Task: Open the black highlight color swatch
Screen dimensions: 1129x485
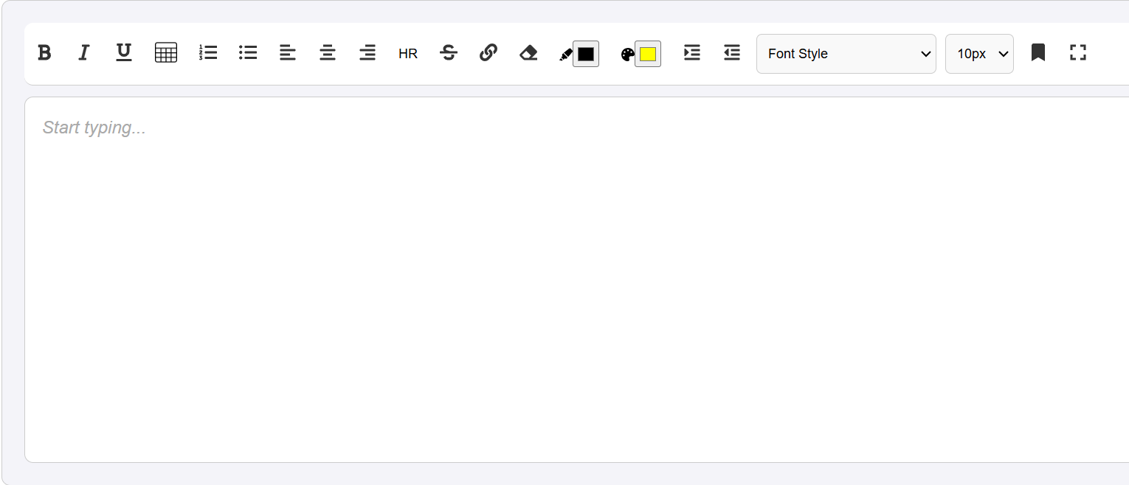Action: (586, 54)
